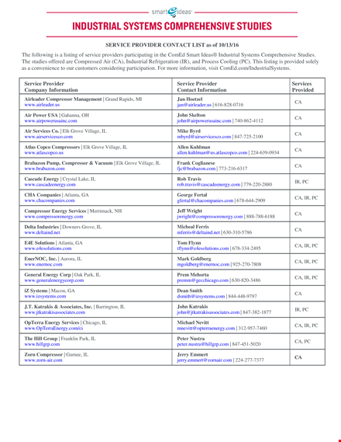Open www.airleader.us website link
Viewport: 341px width, 442px height.
click(42, 105)
